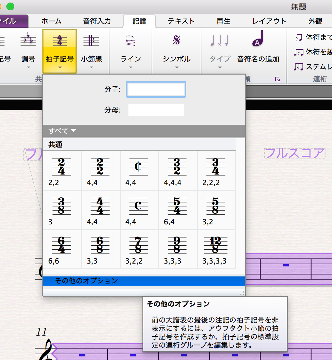This screenshot has width=332, height=360.
Task: Click the 分子 numerator input field
Action: 156,89
